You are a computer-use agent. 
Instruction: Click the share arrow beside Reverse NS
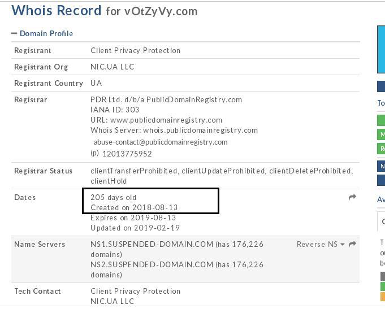coord(352,244)
